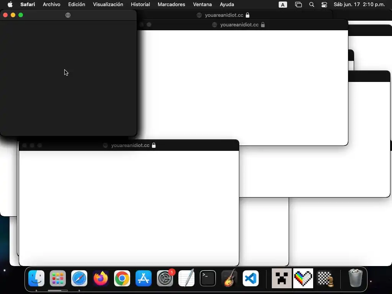Open the Apple menu
The width and height of the screenshot is (392, 294).
pyautogui.click(x=10, y=4)
